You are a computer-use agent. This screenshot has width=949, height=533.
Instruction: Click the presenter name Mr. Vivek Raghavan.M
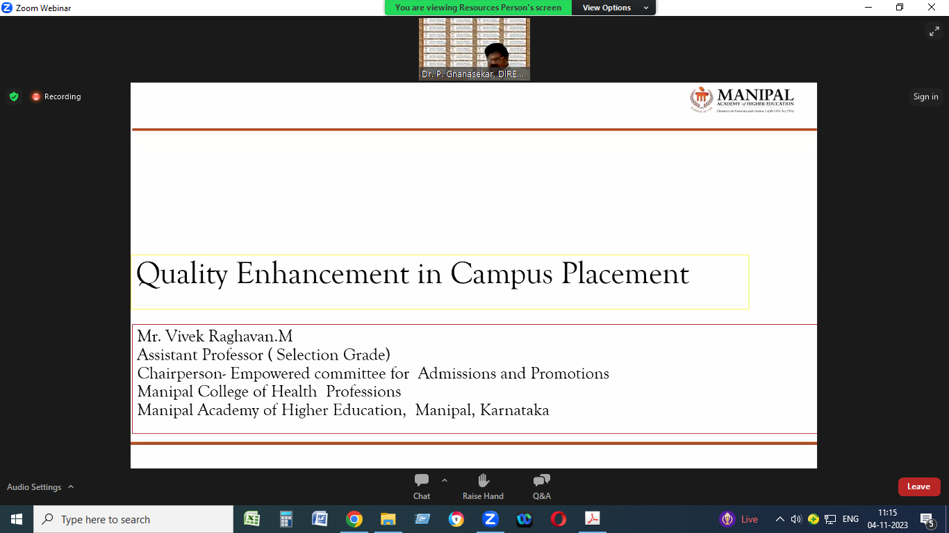(x=215, y=337)
